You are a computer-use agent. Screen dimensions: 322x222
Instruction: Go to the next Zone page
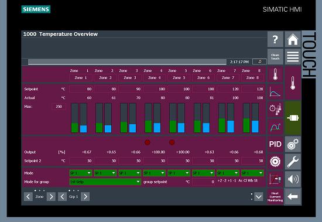tap(51, 197)
